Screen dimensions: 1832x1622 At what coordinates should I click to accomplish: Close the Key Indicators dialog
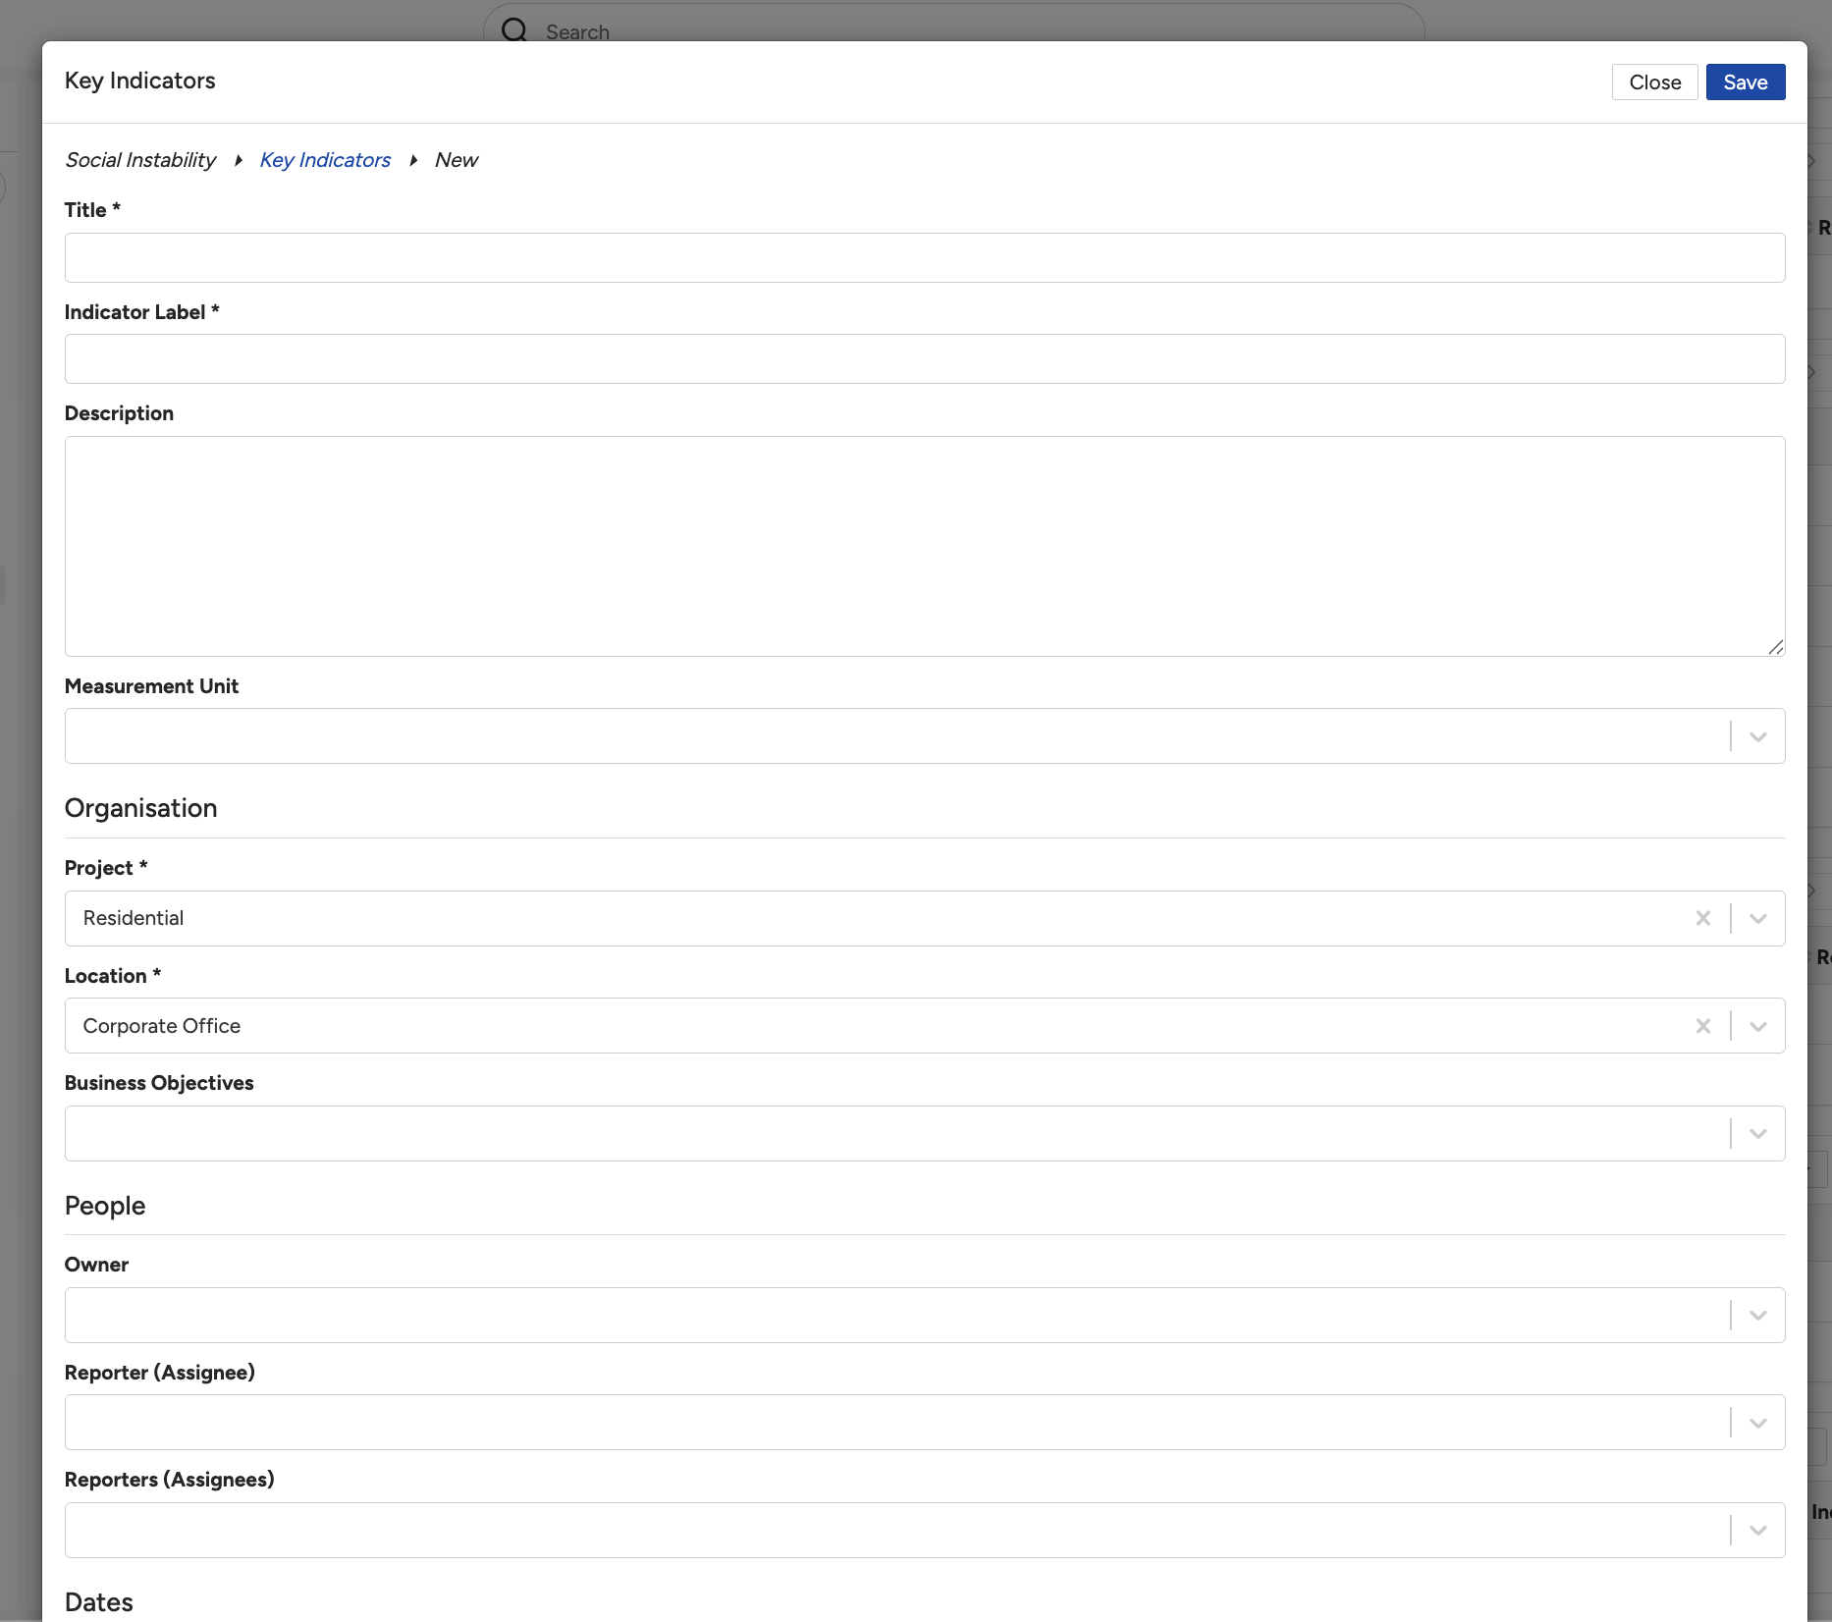(x=1655, y=82)
